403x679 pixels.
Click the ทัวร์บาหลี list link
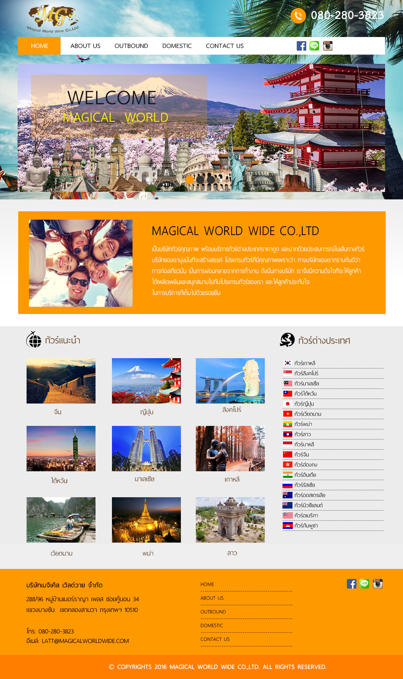[x=304, y=444]
